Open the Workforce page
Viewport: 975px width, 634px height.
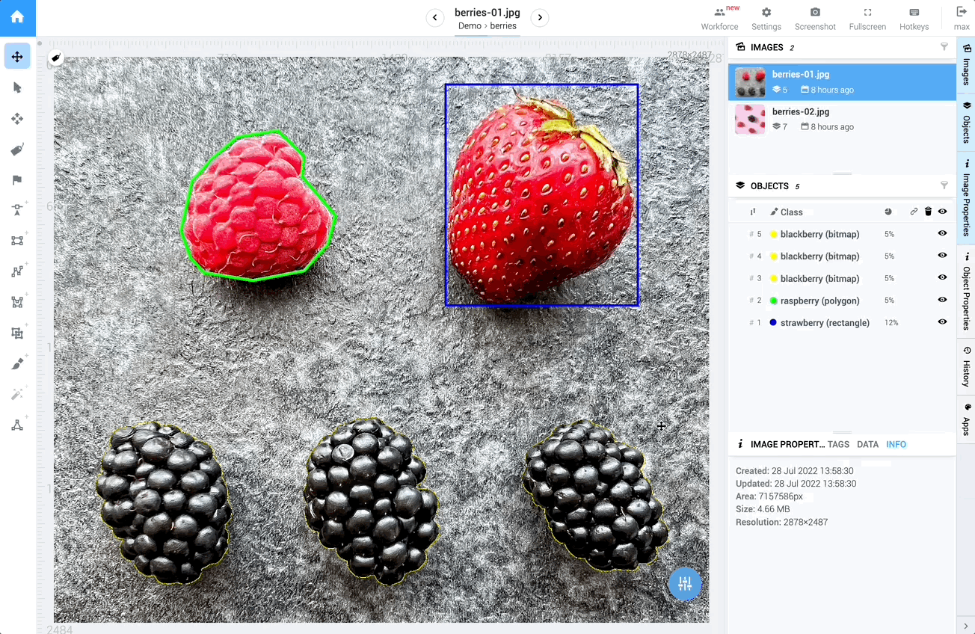point(719,19)
